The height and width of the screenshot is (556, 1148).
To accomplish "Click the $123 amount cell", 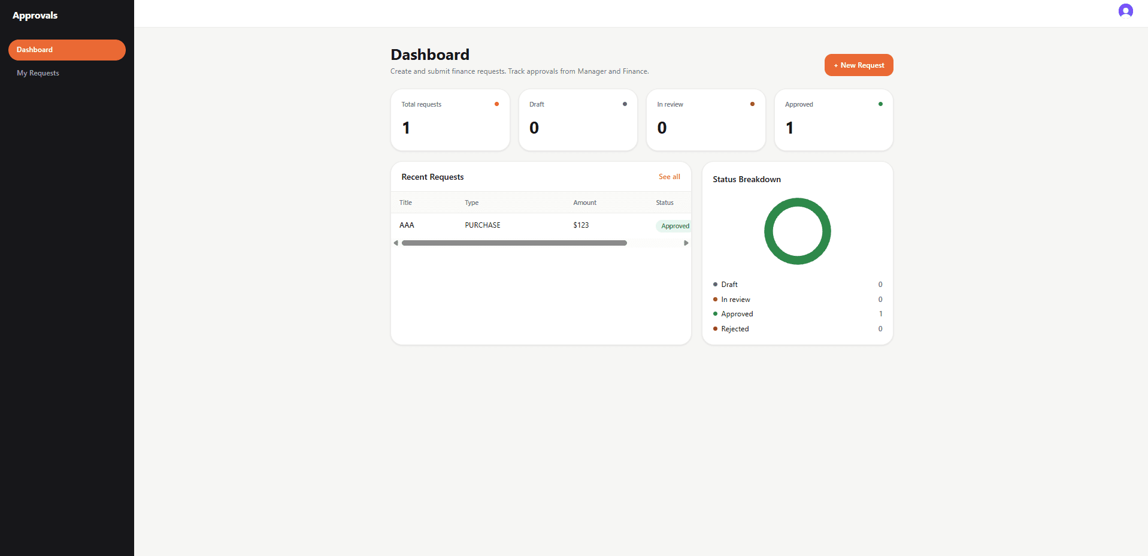I will 581,225.
